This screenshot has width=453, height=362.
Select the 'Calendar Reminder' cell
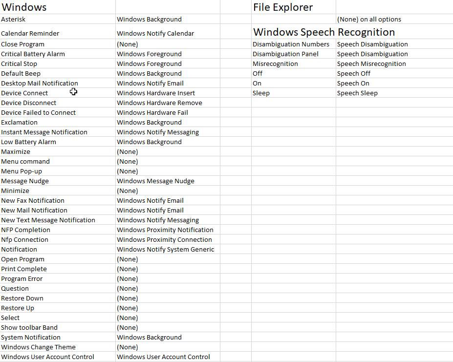(58, 31)
